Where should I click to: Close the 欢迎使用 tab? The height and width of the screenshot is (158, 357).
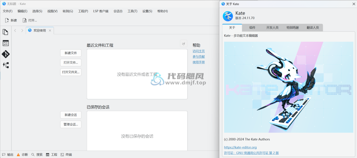pos(50,30)
